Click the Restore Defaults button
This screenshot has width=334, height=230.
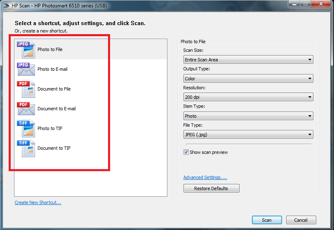point(211,188)
